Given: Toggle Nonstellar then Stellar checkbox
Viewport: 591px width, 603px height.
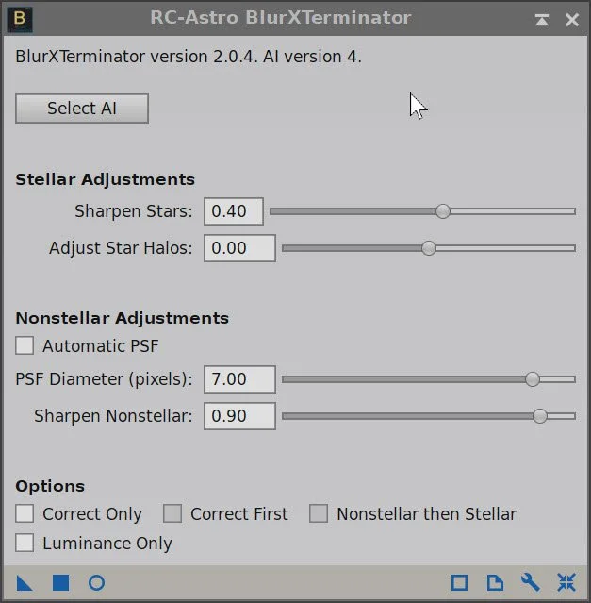Looking at the screenshot, I should (x=319, y=513).
